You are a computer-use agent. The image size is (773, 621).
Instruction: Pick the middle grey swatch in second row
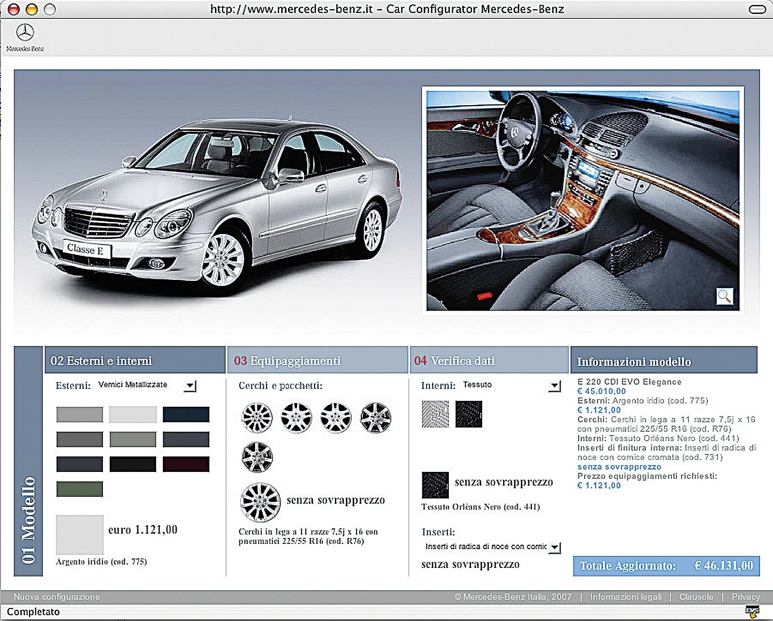[x=133, y=440]
